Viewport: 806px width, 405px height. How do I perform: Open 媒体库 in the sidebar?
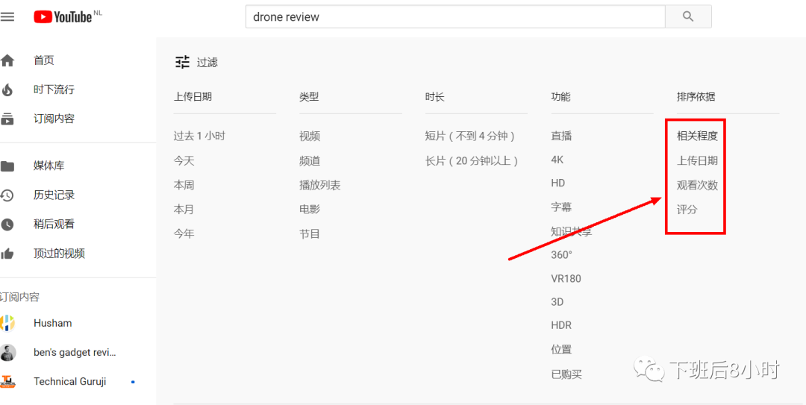pos(49,166)
